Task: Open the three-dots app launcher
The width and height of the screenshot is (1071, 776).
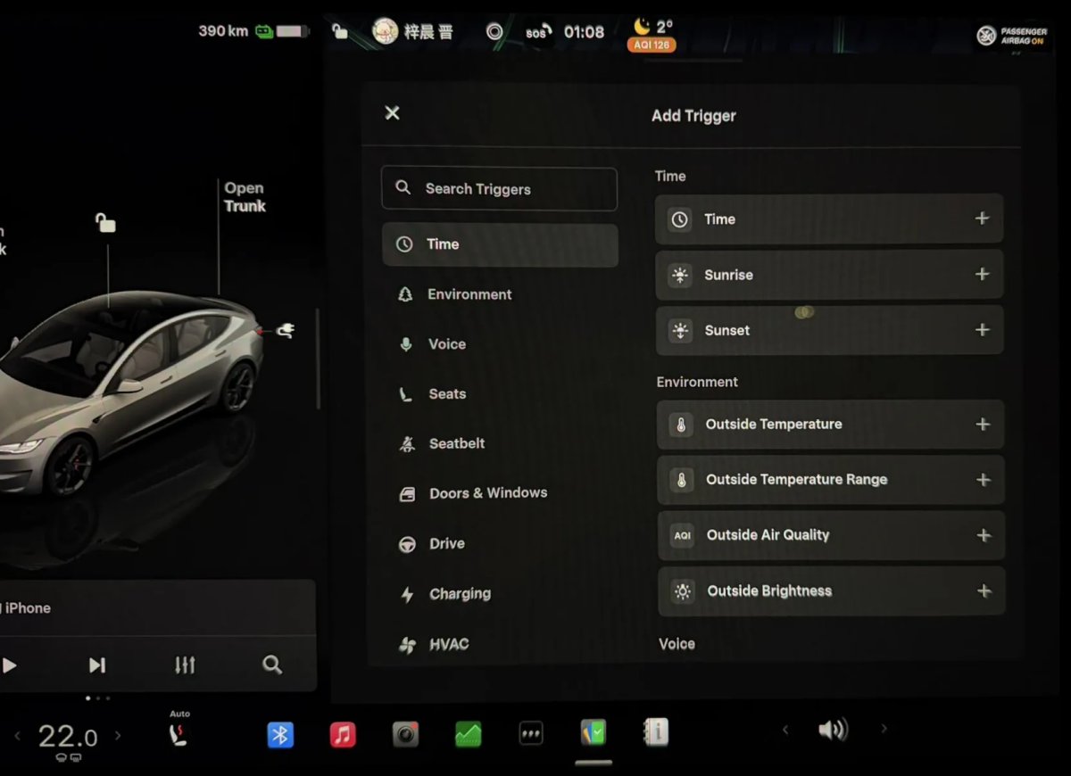Action: (x=531, y=734)
